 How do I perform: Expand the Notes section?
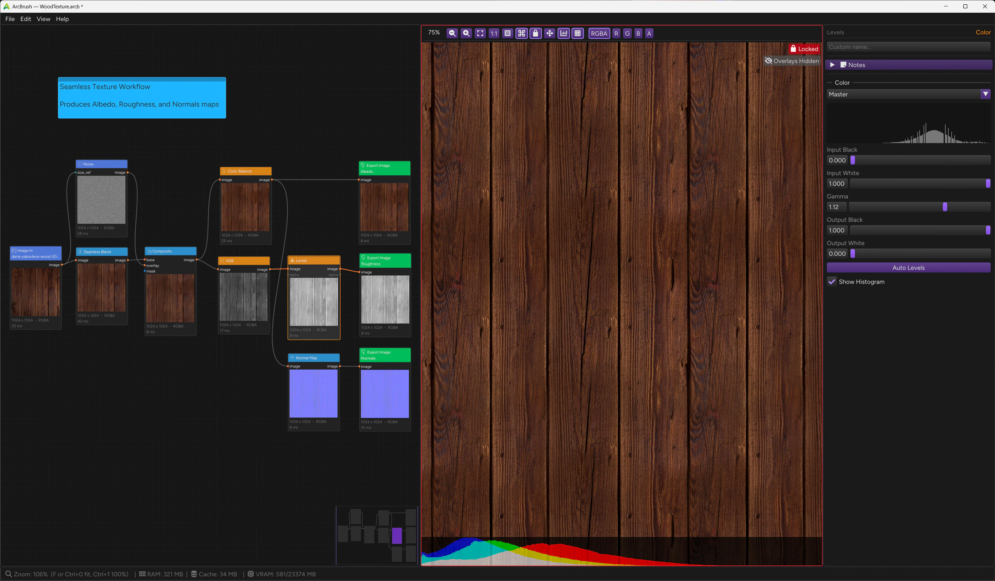coord(832,65)
